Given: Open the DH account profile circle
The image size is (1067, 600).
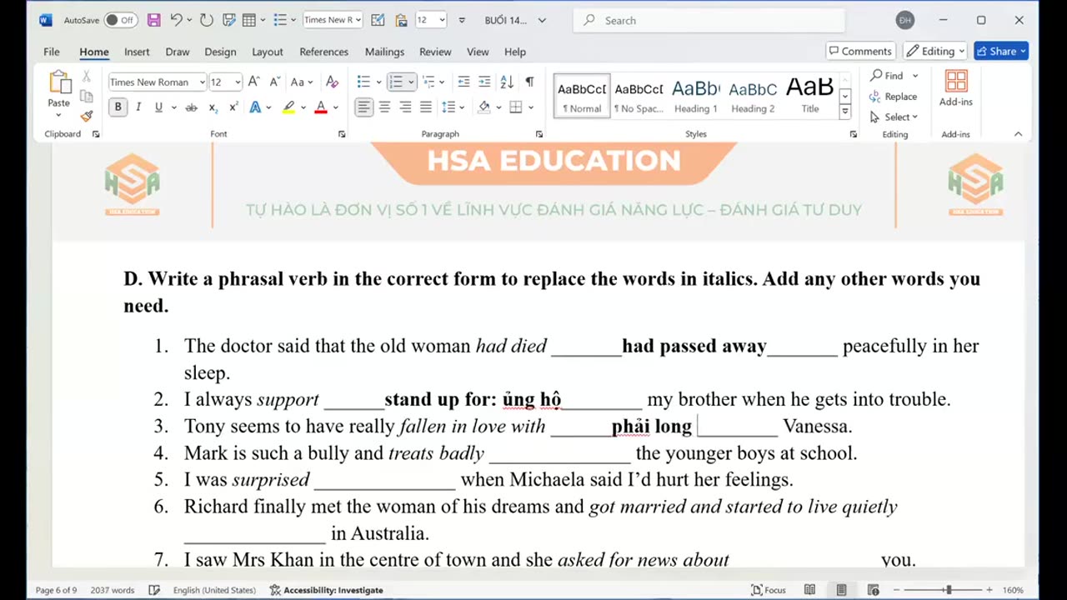Looking at the screenshot, I should [904, 20].
